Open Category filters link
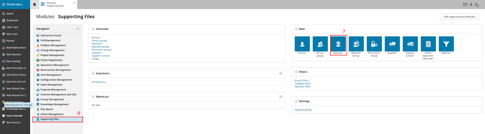The width and height of the screenshot is (485, 134). click(x=303, y=83)
